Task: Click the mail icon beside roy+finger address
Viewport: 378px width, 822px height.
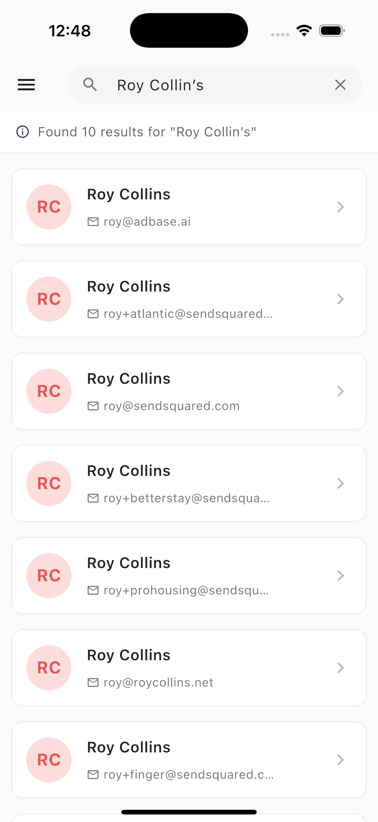Action: [93, 774]
